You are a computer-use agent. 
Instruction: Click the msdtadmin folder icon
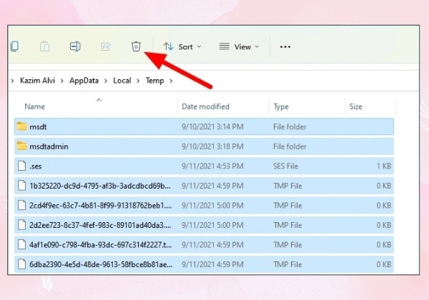(x=21, y=146)
